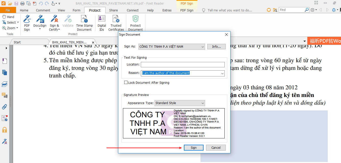
Task: Open the DocuSign ribbon tool
Action: pos(40,23)
